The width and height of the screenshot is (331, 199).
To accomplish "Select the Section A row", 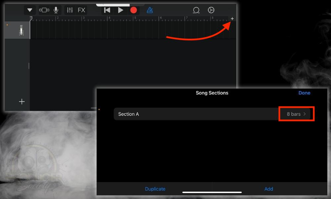I will click(212, 114).
